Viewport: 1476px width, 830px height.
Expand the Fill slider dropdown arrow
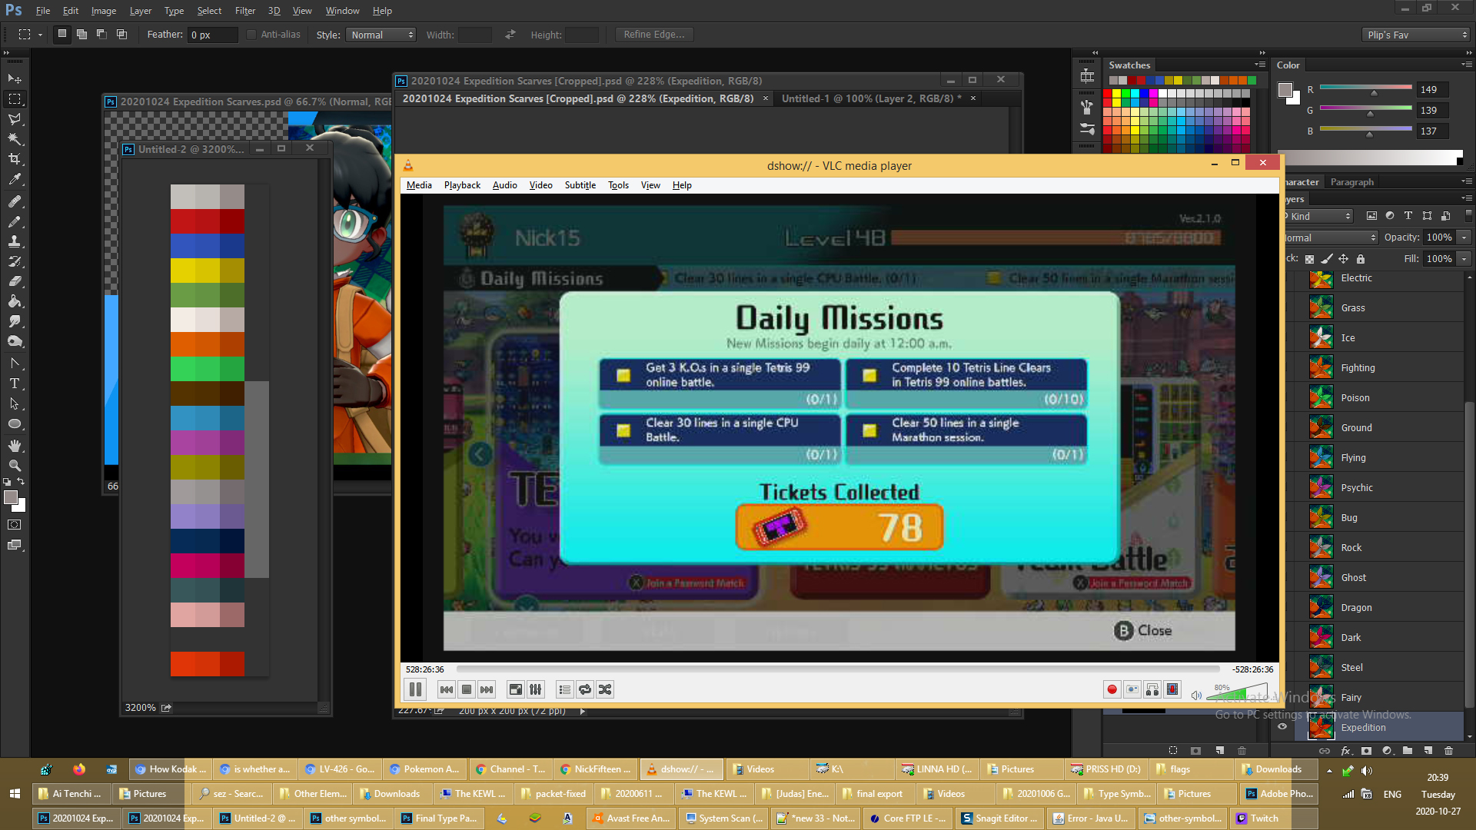click(x=1465, y=259)
